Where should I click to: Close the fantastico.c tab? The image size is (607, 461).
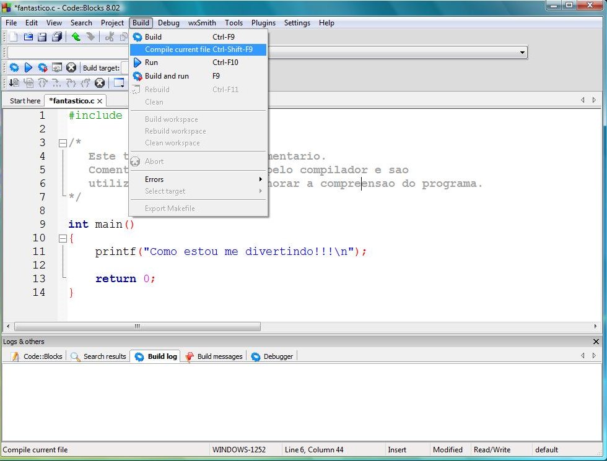(100, 101)
